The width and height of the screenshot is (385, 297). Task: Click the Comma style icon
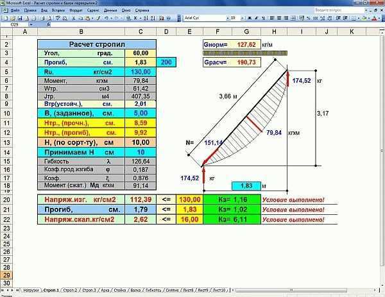[x=316, y=18]
